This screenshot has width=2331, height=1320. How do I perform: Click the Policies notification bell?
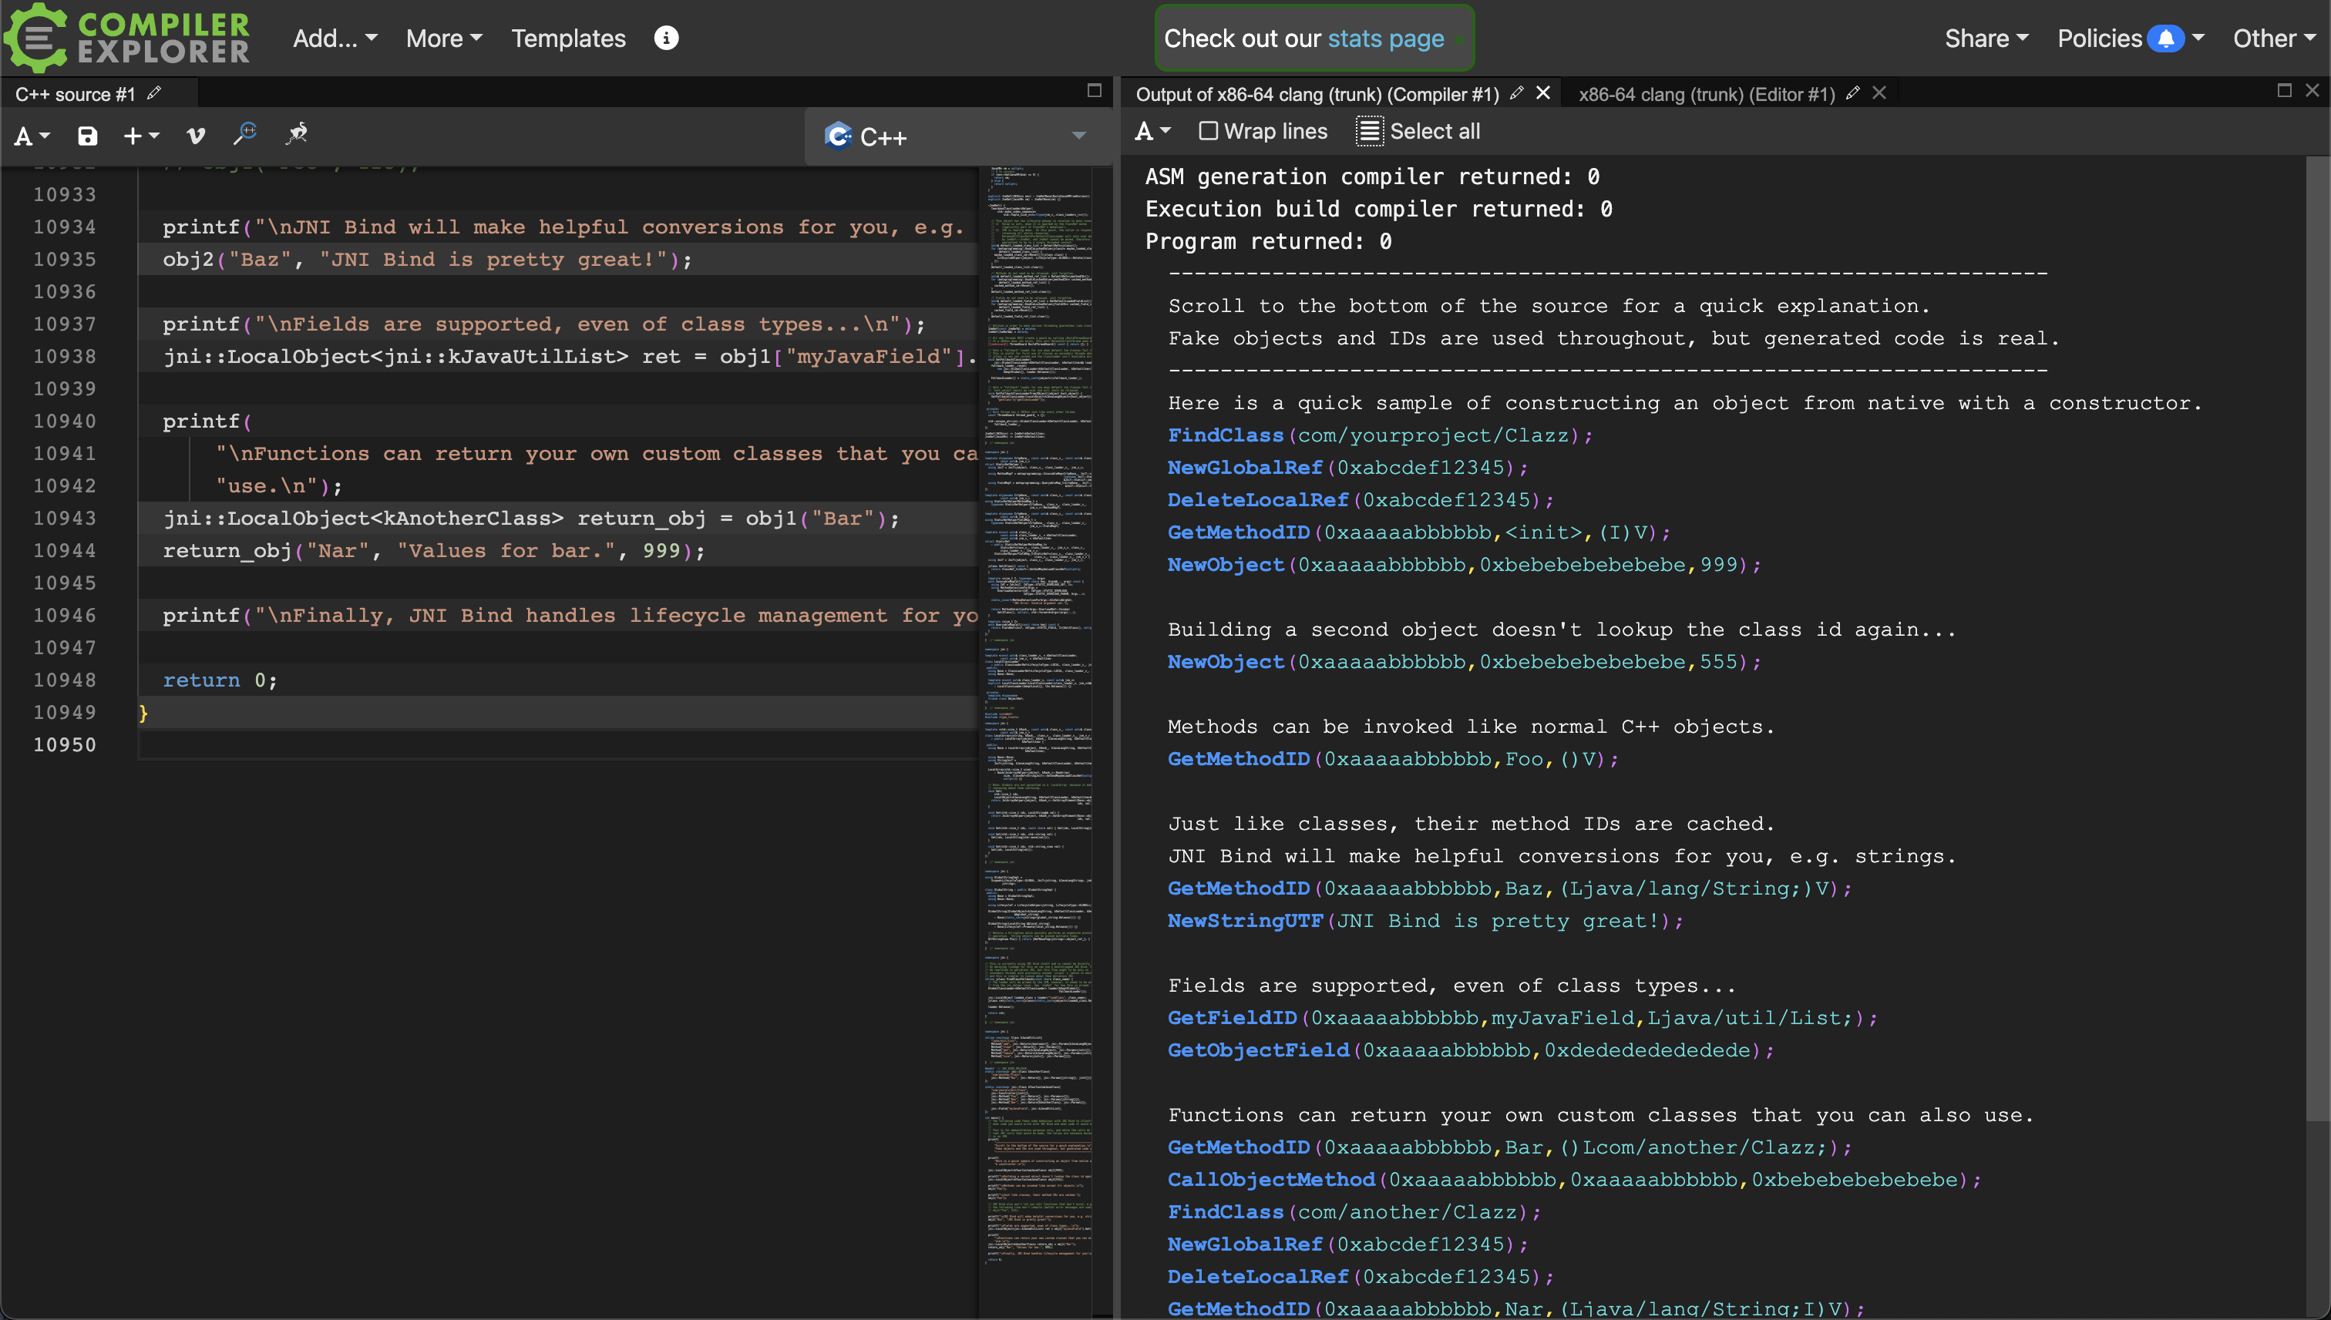click(2165, 38)
